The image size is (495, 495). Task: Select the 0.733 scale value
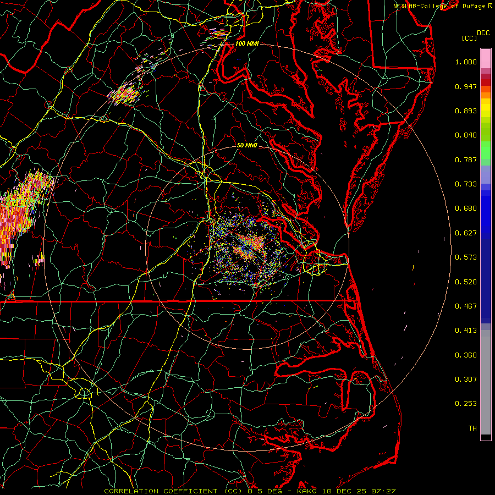tap(466, 184)
